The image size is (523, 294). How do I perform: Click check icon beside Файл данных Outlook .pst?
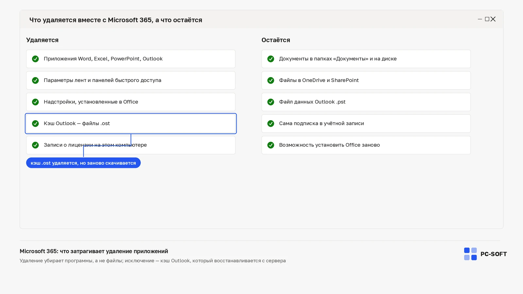tap(271, 102)
